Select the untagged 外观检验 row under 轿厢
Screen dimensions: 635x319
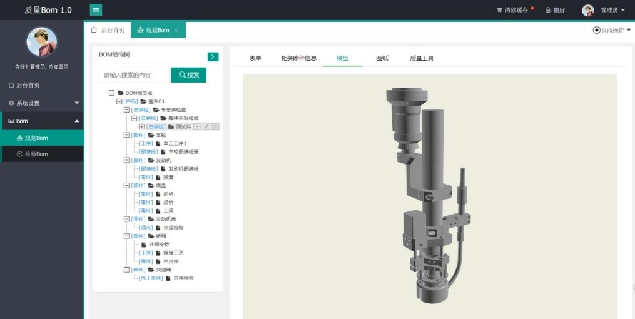(x=155, y=245)
